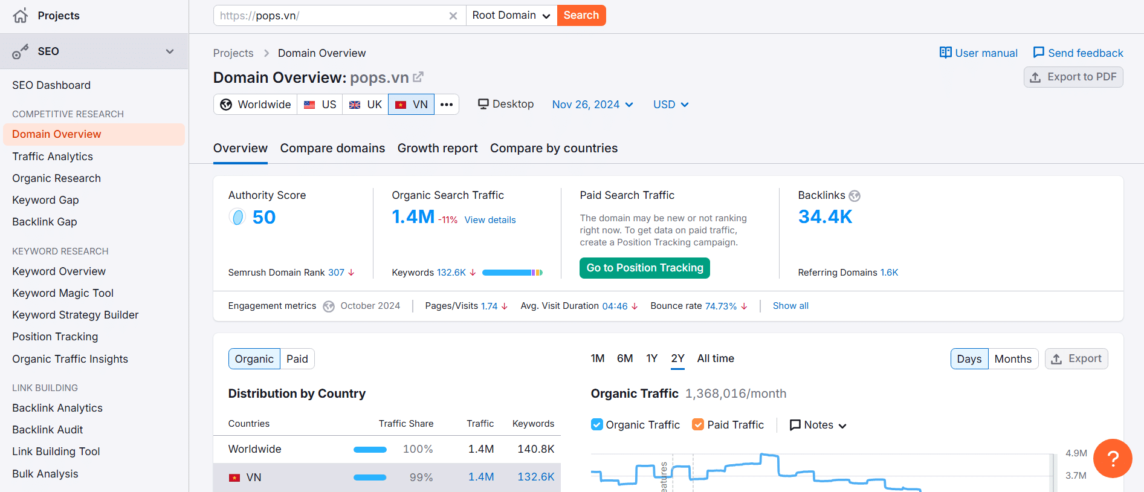Clear the domain search field
The image size is (1144, 492).
tap(453, 16)
